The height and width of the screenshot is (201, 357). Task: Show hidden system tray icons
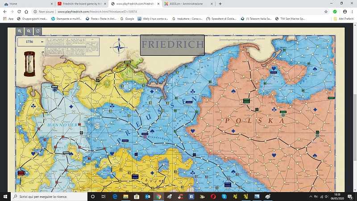311,197
